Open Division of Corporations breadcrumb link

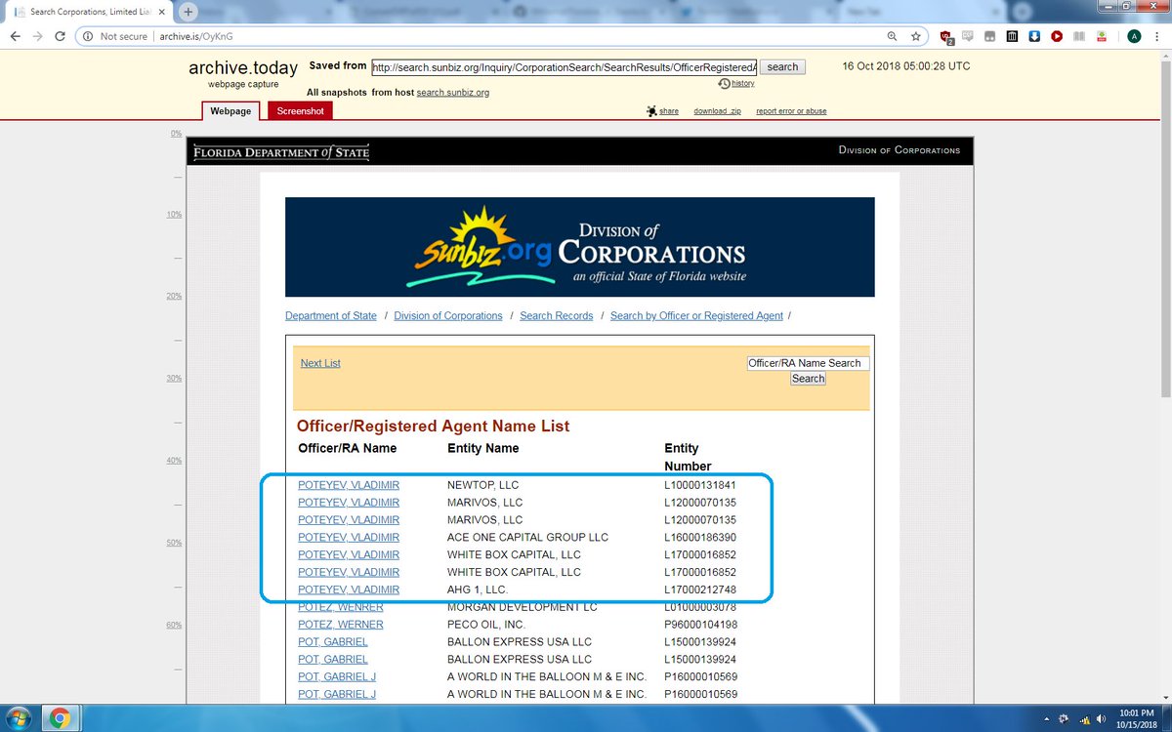tap(448, 316)
